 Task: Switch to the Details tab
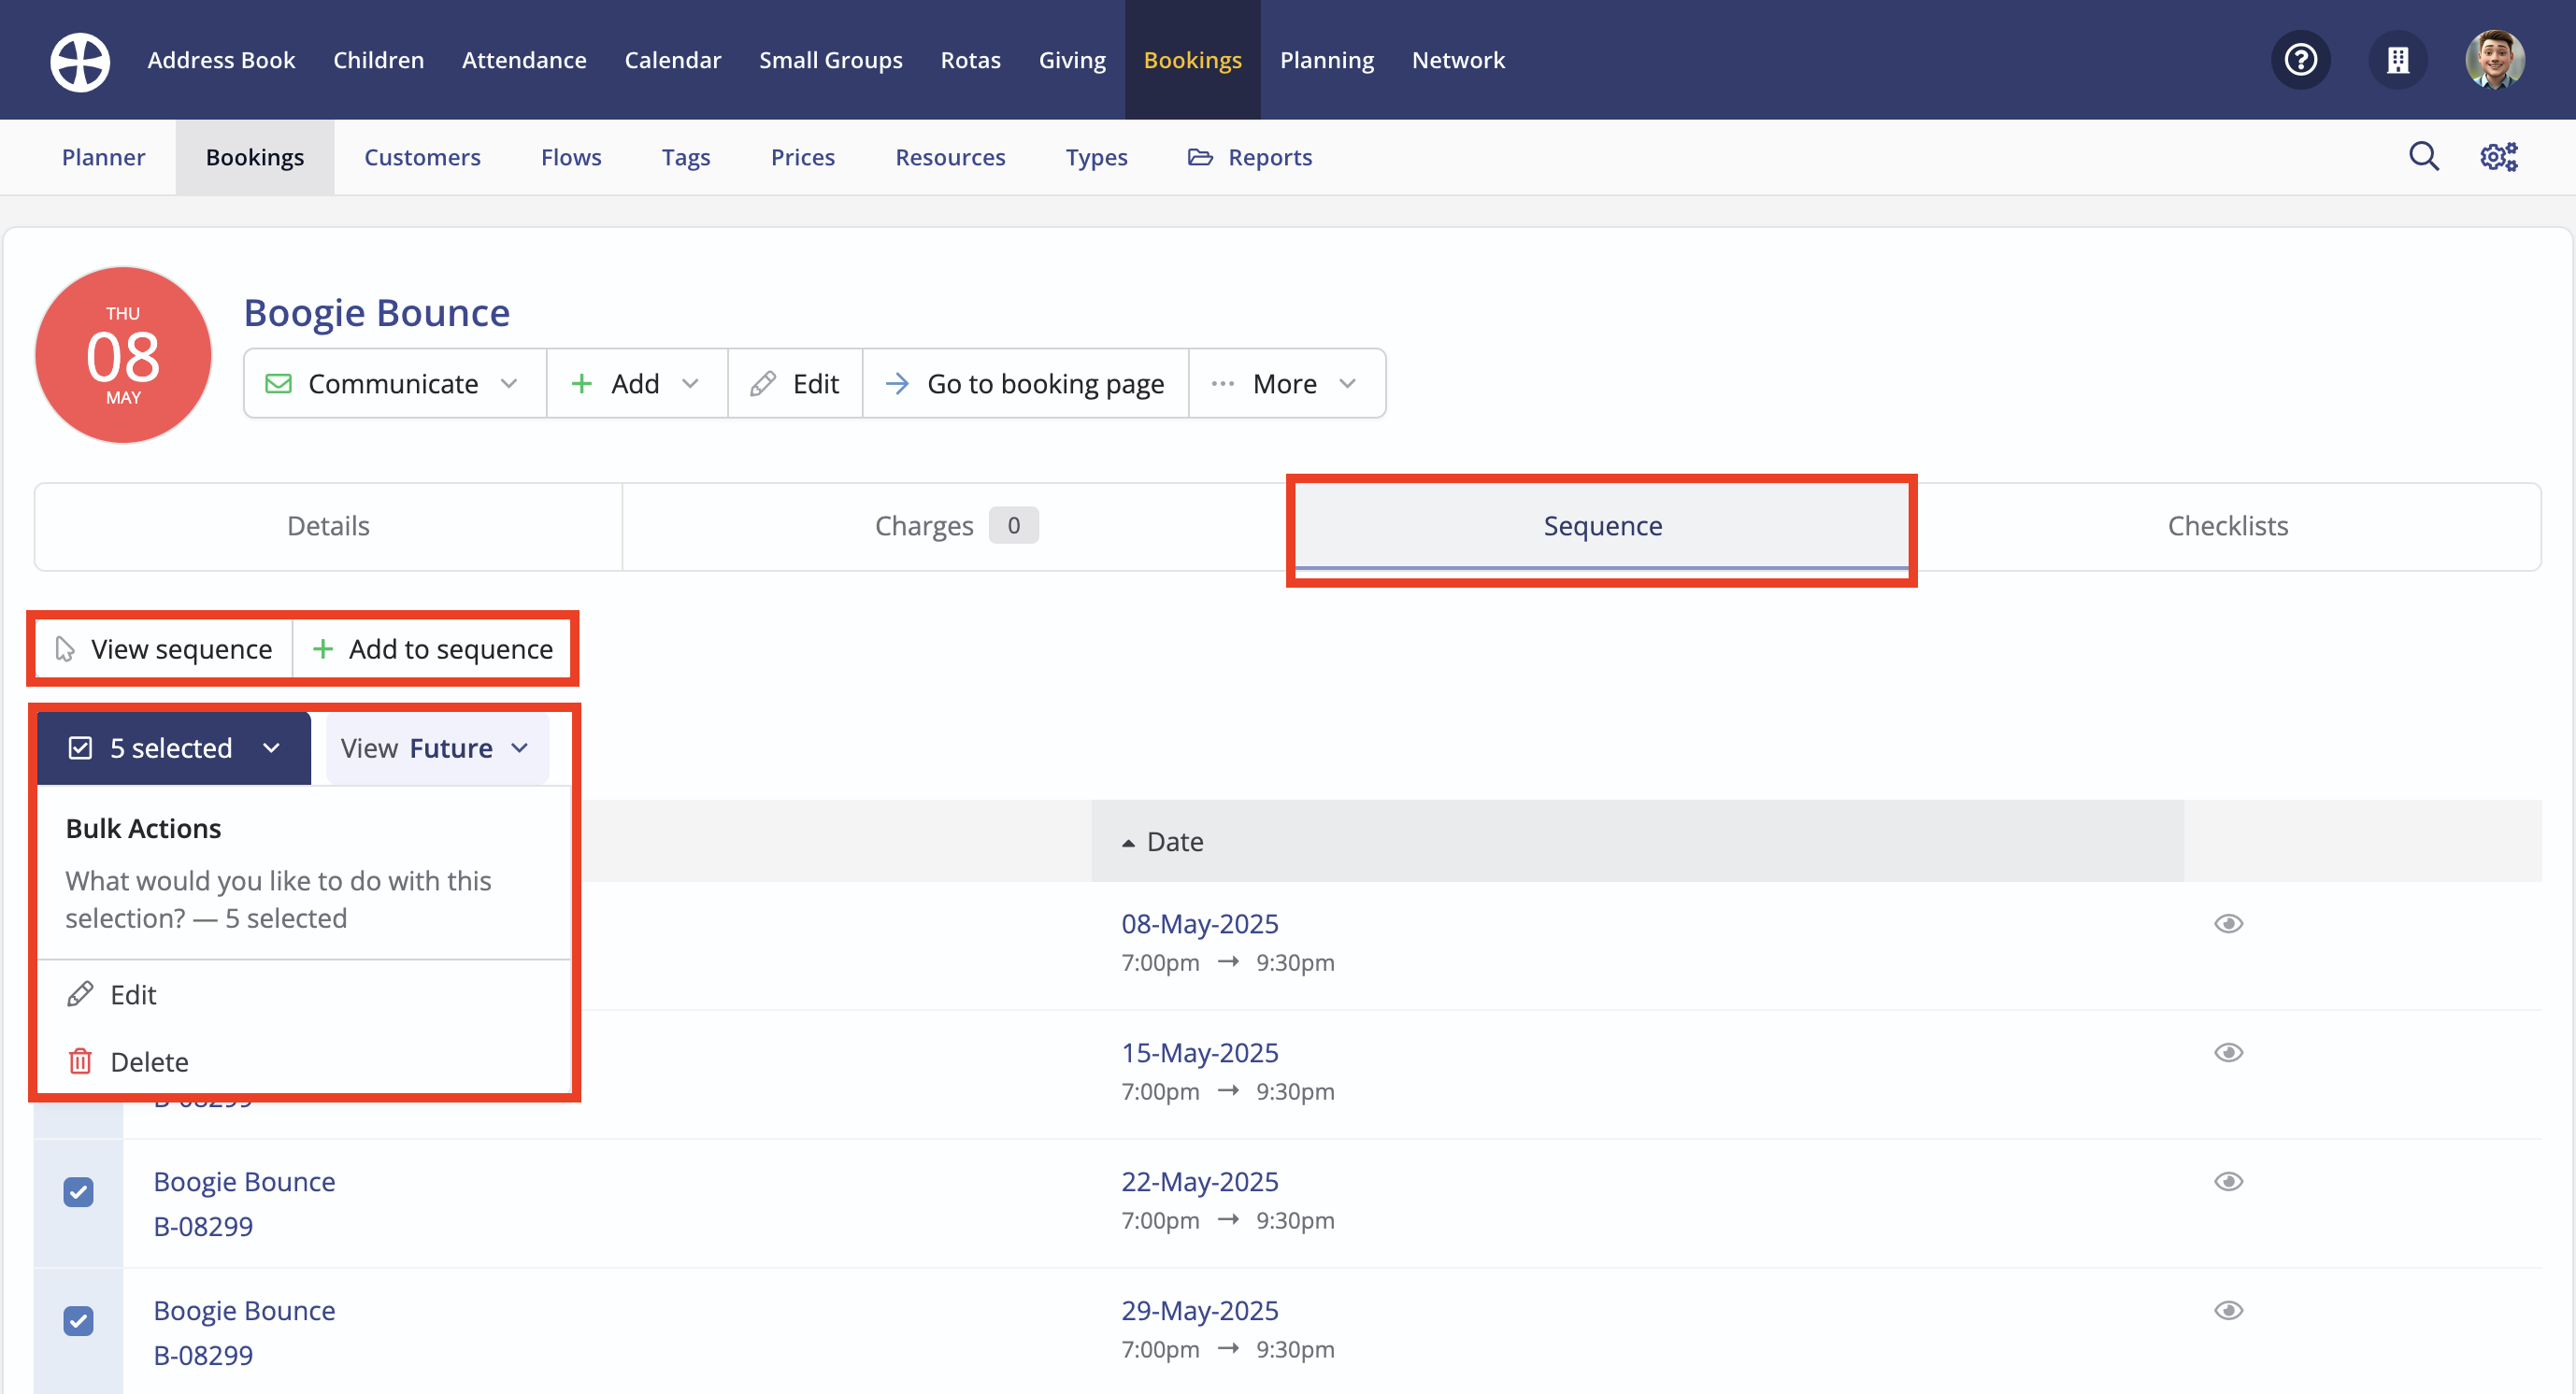[x=328, y=527]
